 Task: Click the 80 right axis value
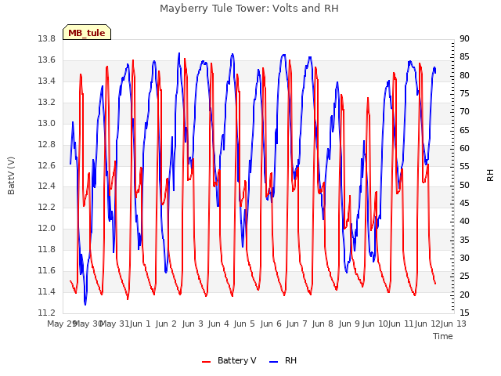pos(464,75)
